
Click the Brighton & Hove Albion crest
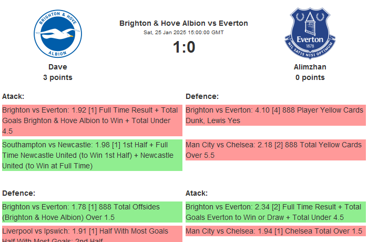tap(58, 33)
